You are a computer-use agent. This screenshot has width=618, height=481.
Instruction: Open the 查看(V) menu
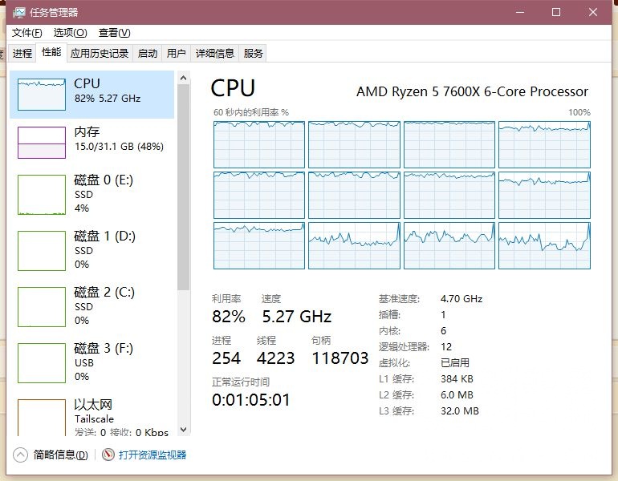pos(114,32)
